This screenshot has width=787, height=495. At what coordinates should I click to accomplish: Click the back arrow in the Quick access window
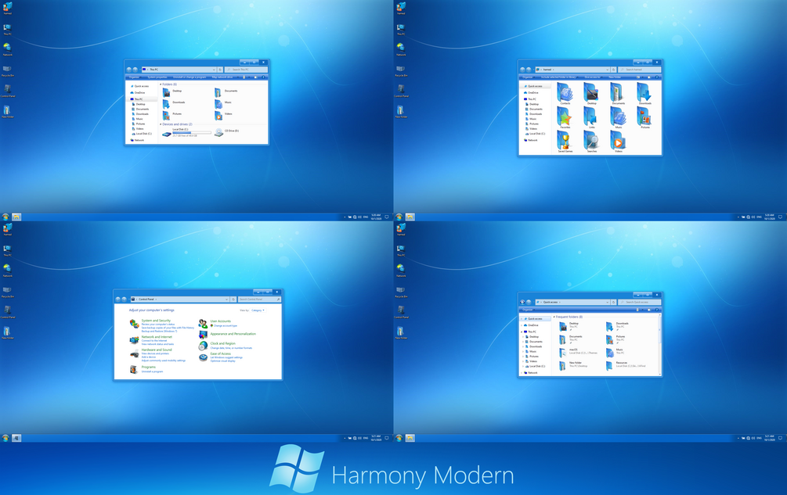pos(522,302)
